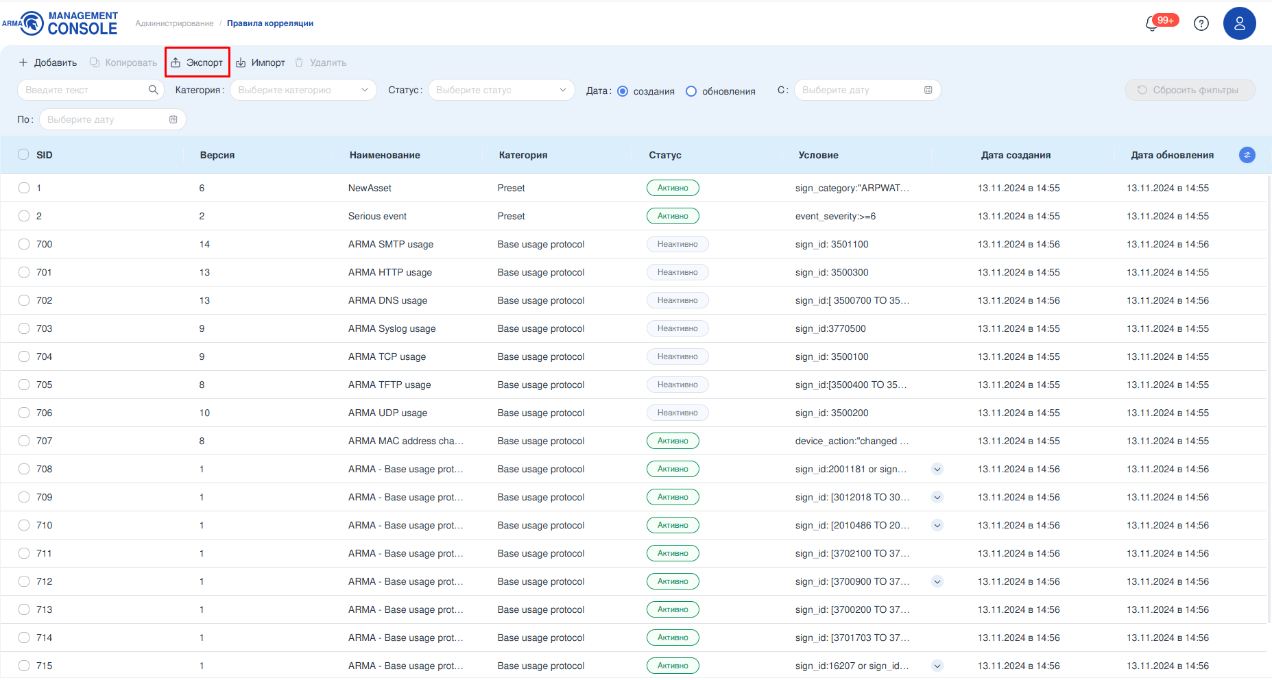Open calendar icon in the 'С' date field
1272x680 pixels.
928,90
